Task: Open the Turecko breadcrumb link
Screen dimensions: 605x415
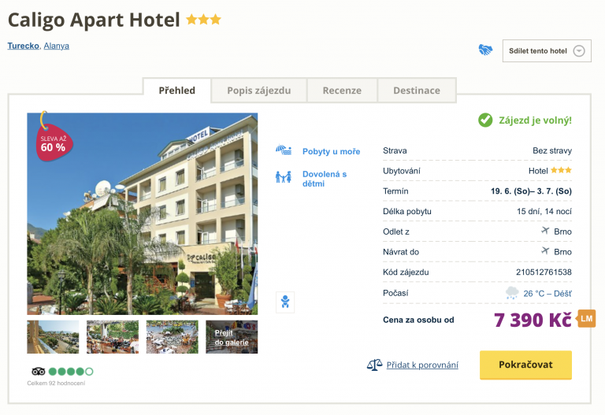Action: point(24,46)
